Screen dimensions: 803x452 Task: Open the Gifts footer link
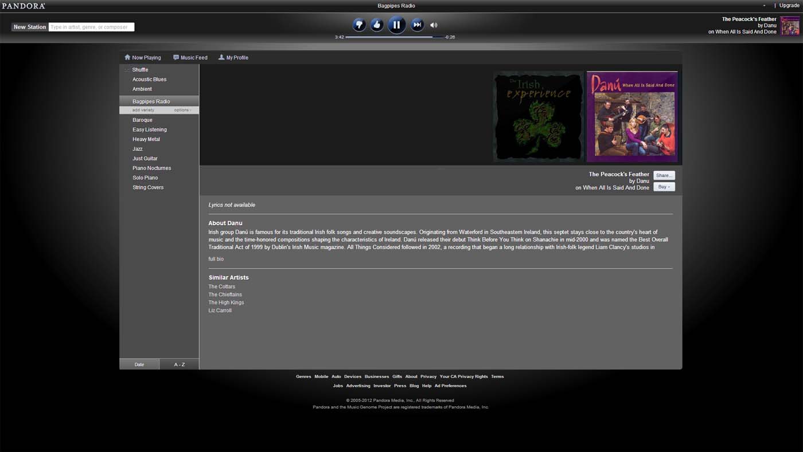click(x=397, y=377)
